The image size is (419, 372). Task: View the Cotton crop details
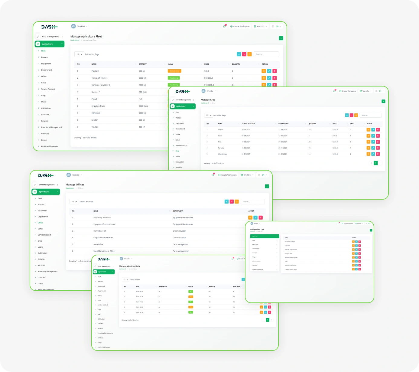368,130
